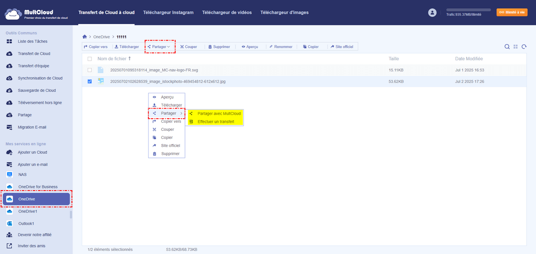Select Partager avec MultCloud submenu option
Viewport: 536px width, 254px height.
216,113
